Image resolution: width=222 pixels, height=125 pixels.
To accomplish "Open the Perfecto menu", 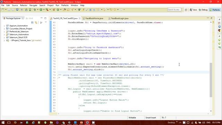I will [x=65, y=6].
